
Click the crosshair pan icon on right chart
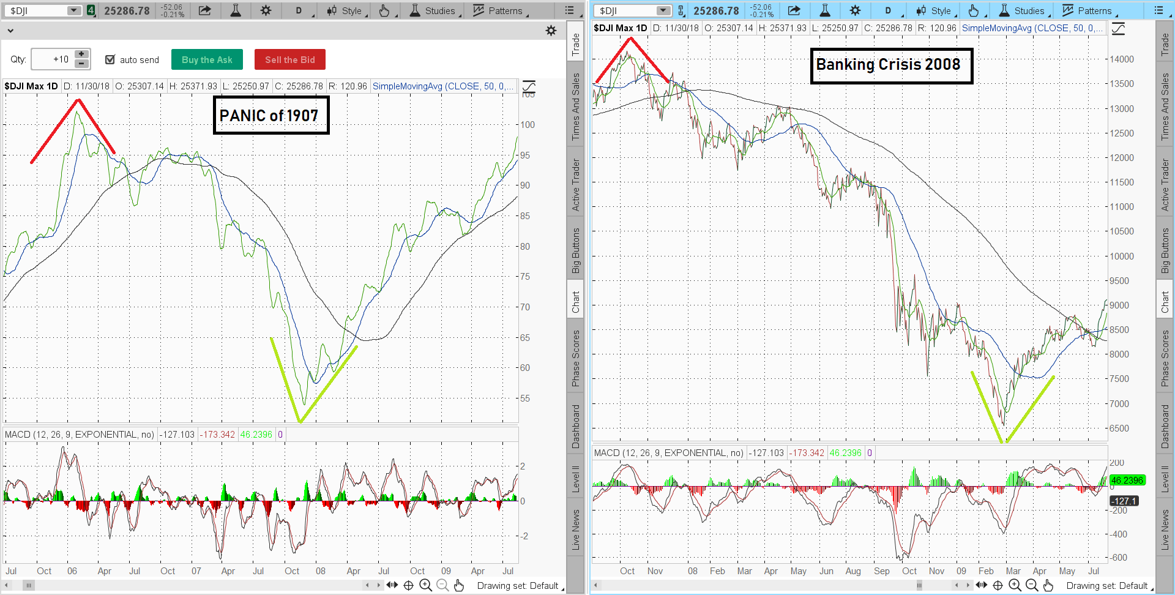(x=998, y=585)
